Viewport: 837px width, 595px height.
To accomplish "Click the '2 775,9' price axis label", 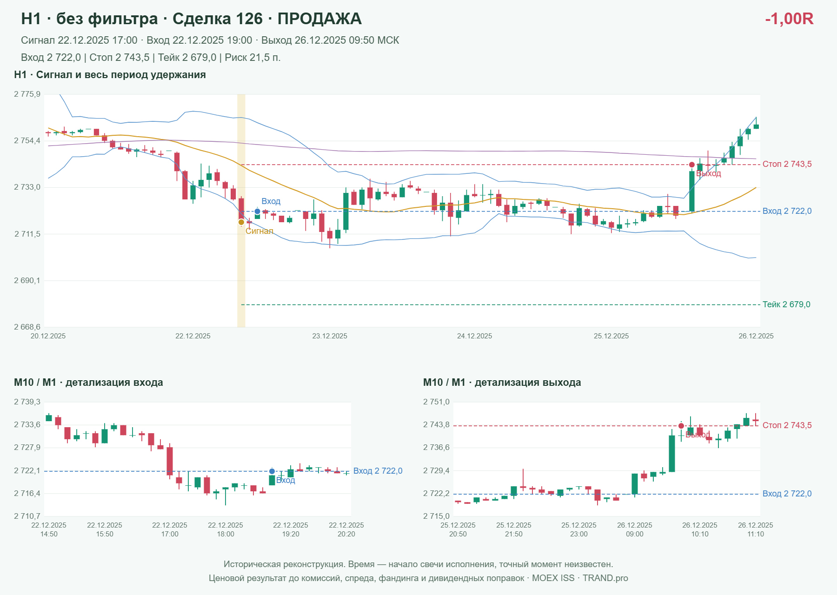I will click(x=27, y=94).
